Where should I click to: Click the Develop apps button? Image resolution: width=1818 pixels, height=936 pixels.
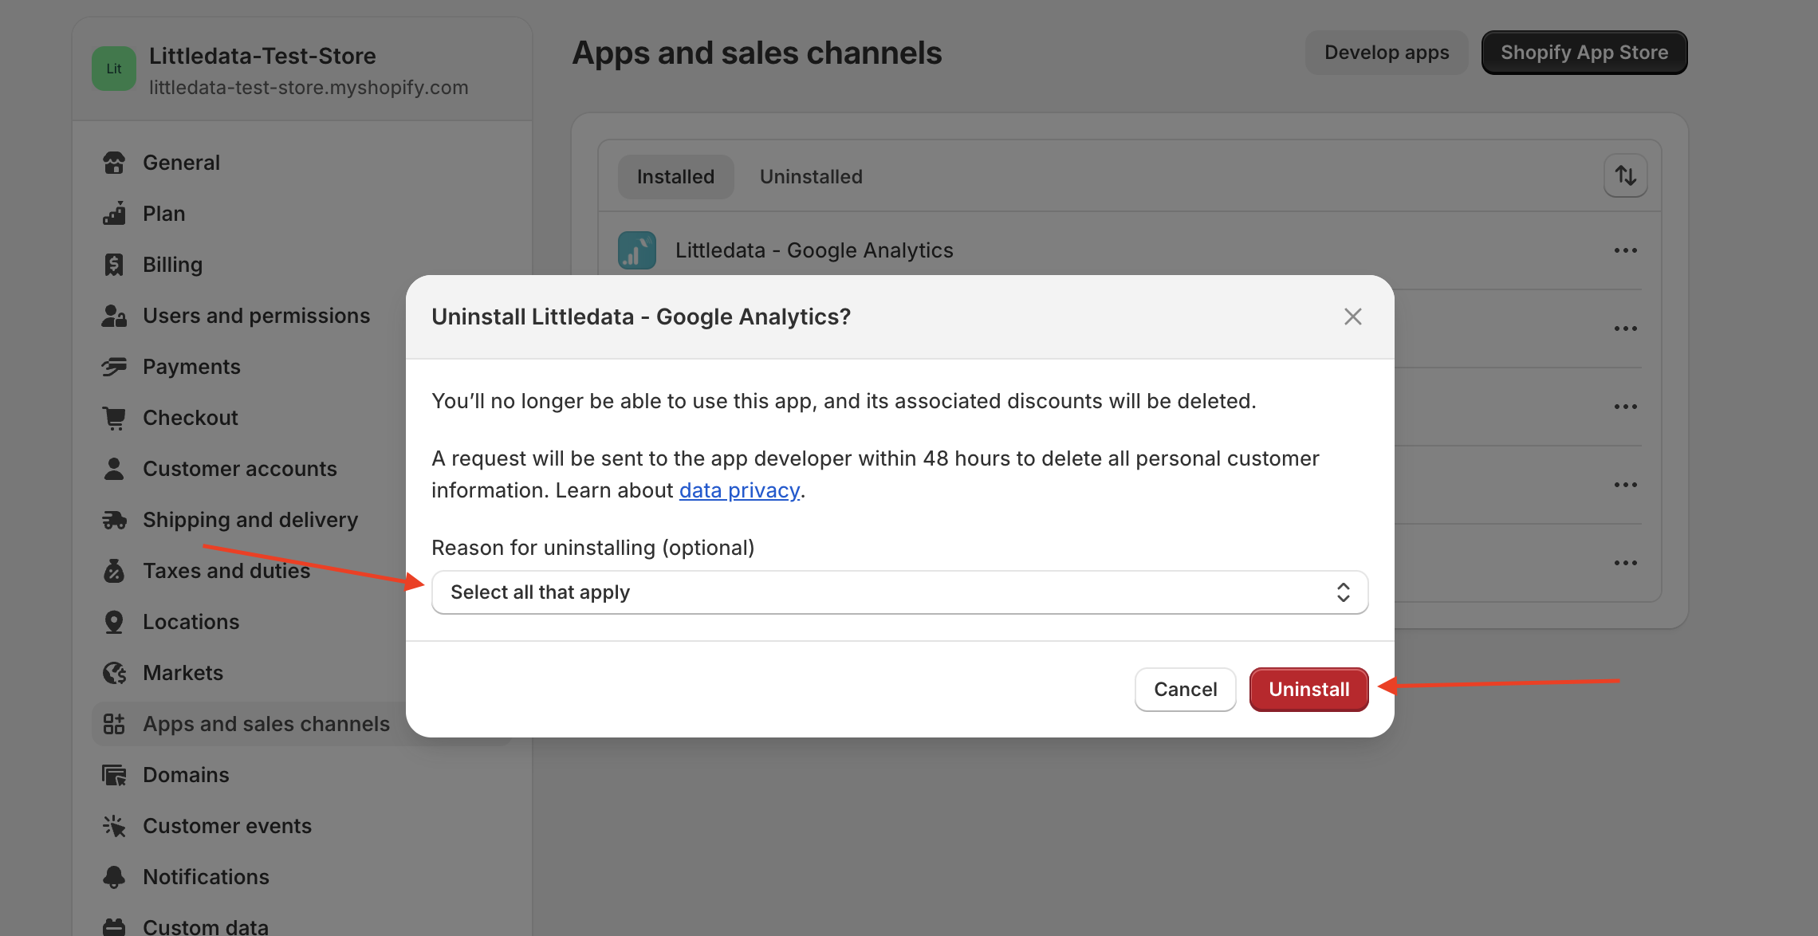click(1387, 53)
